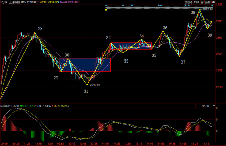Click the MACD(12,26,9) parameter label

point(10,106)
